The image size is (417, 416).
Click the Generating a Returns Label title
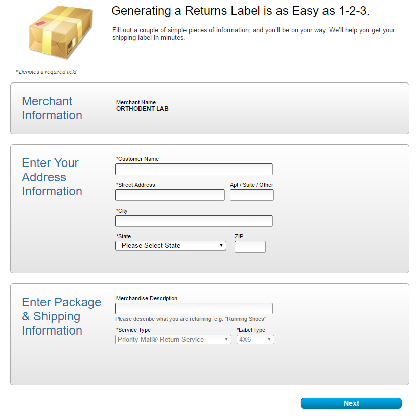pos(241,11)
